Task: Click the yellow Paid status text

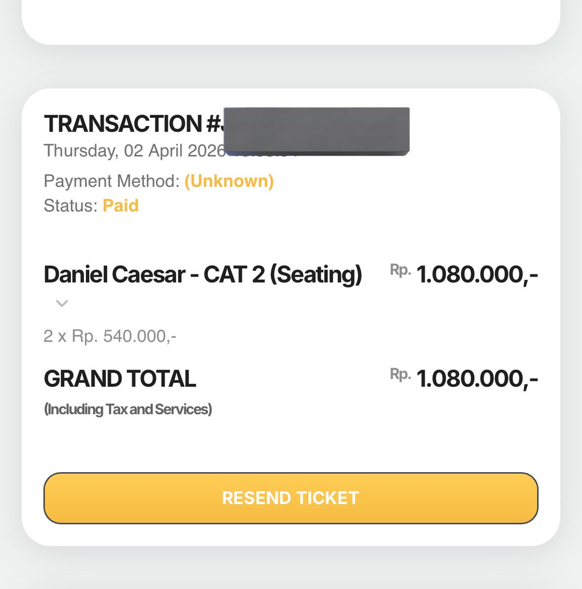Action: (x=121, y=206)
